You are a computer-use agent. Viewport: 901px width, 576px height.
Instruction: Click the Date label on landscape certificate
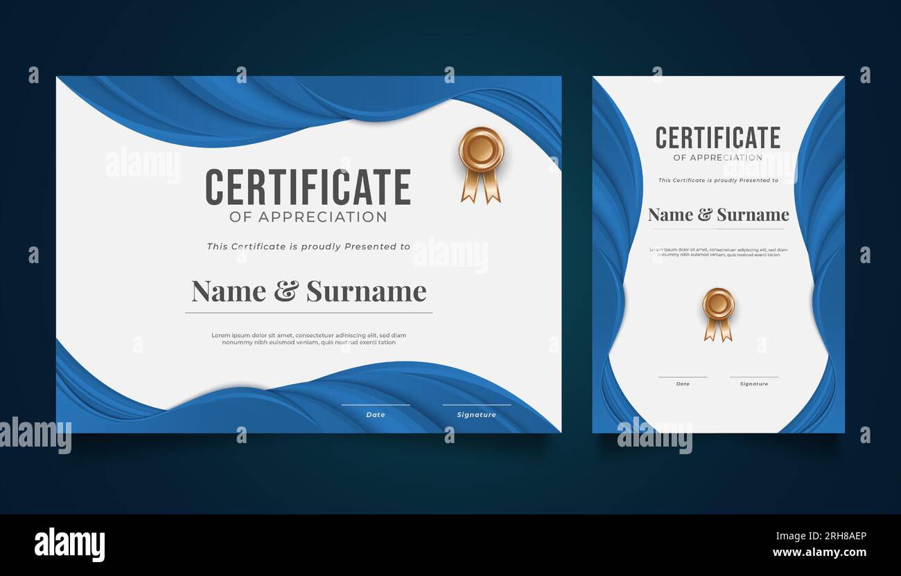[x=375, y=415]
